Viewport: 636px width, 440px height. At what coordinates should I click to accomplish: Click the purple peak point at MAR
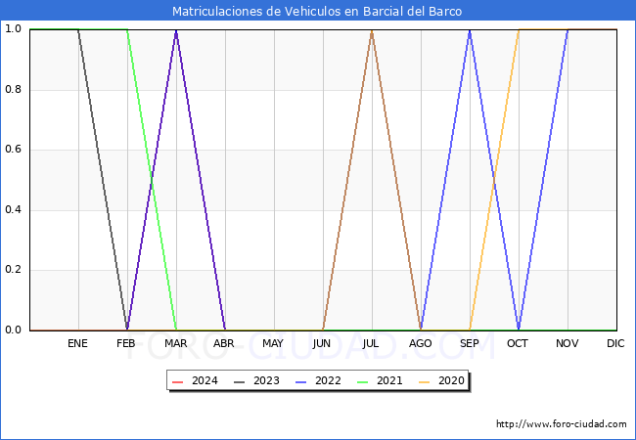(176, 30)
